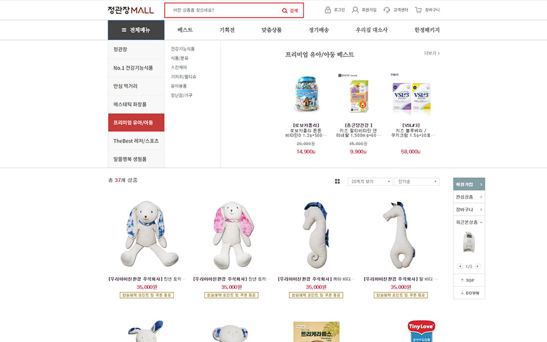Select 프리미엄 유아/아동 category
547x342 pixels.
point(136,123)
